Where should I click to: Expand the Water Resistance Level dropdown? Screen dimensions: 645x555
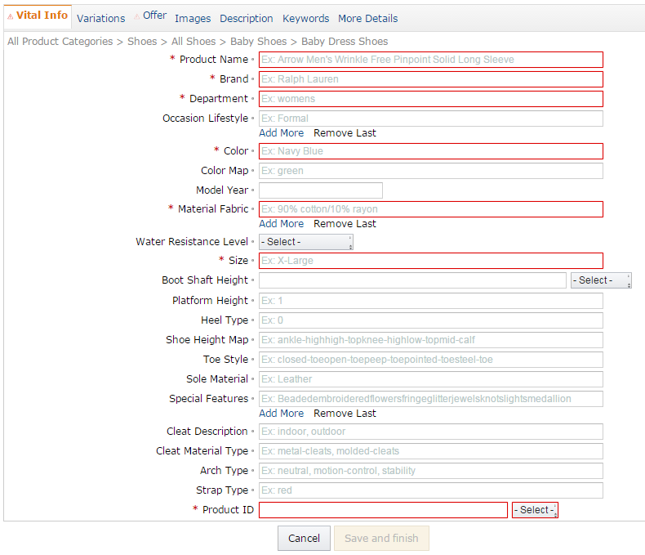click(306, 242)
